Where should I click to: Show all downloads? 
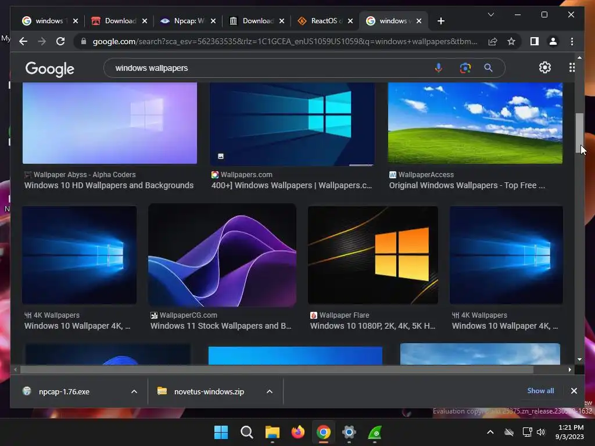tap(540, 391)
